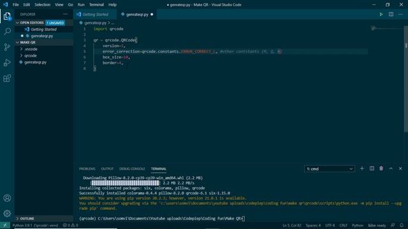Switch to the Getting Started tab
This screenshot has width=408, height=229.
point(95,15)
